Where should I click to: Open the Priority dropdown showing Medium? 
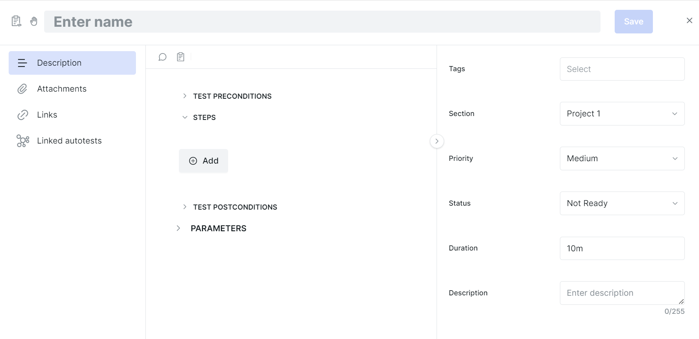(x=622, y=158)
